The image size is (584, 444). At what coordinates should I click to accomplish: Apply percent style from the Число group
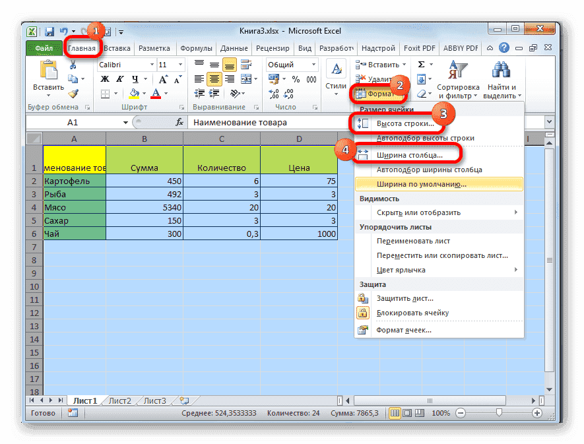pos(296,78)
